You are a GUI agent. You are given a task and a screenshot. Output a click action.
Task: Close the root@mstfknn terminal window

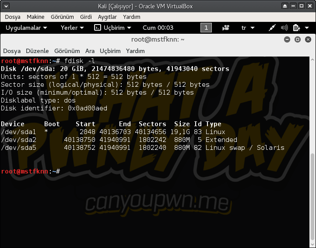click(308, 39)
